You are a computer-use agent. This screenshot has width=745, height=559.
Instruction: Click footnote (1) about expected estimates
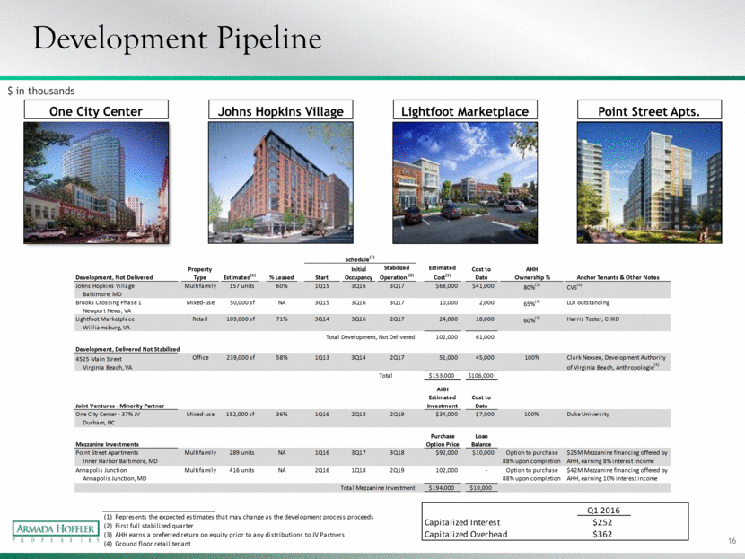(x=239, y=517)
